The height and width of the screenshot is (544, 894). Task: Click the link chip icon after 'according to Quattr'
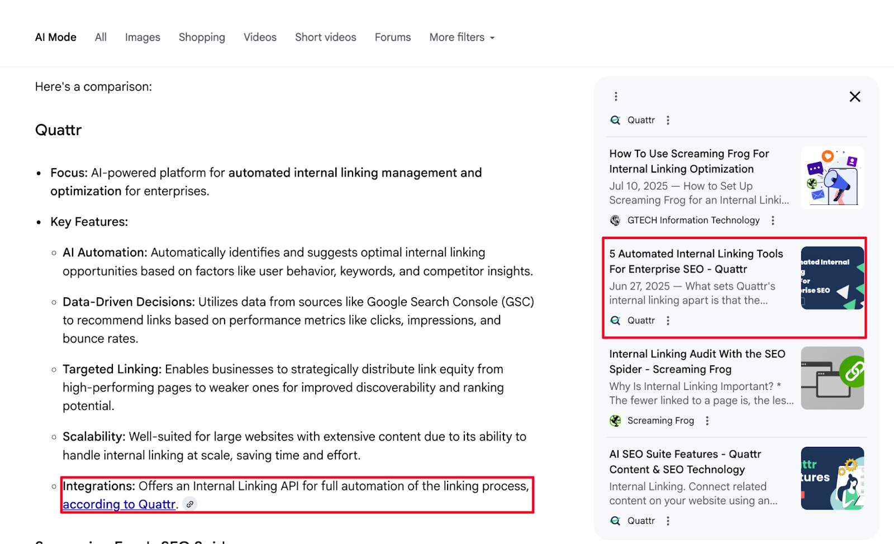(x=190, y=504)
